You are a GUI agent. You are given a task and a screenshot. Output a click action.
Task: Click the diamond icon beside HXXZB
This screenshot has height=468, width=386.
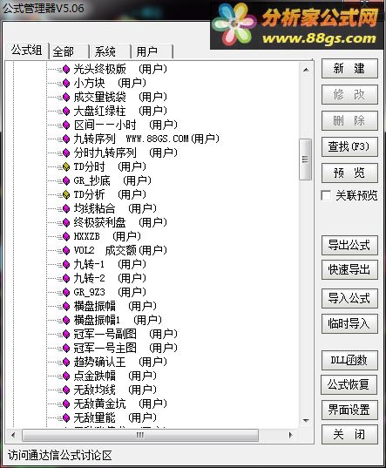click(66, 237)
